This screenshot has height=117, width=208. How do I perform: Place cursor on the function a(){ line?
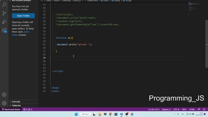tap(64, 38)
